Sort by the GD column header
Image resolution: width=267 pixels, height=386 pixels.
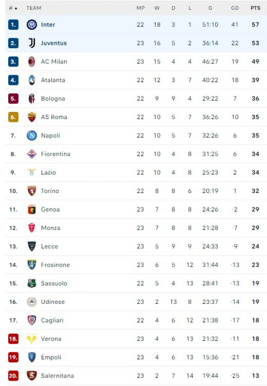(x=235, y=8)
